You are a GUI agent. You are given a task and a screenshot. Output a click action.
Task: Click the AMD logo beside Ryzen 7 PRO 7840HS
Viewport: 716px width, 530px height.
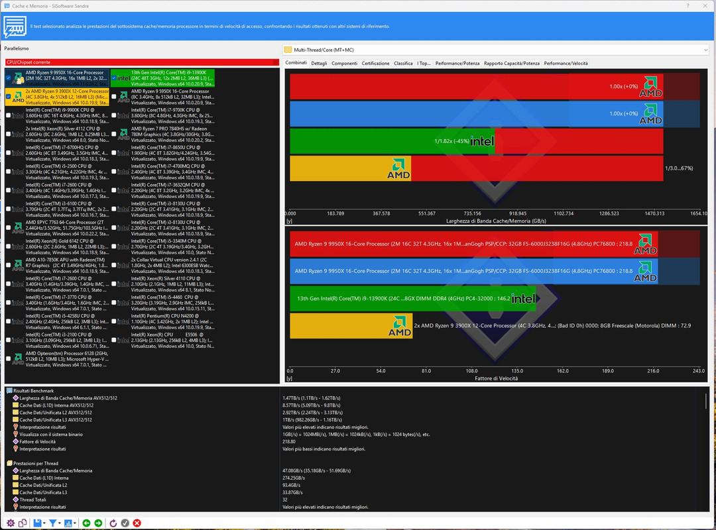click(124, 134)
